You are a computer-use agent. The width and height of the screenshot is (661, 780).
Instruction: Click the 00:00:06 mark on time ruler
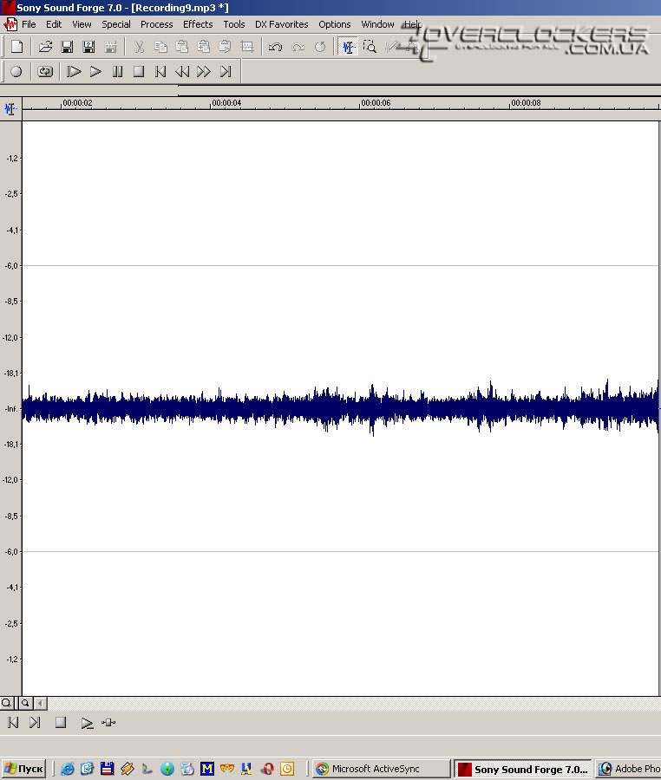pyautogui.click(x=376, y=103)
